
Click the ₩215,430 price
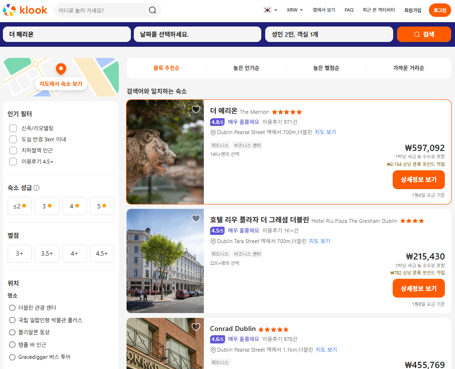tap(425, 257)
